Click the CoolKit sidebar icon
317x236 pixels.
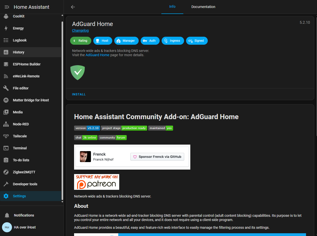click(x=6, y=16)
